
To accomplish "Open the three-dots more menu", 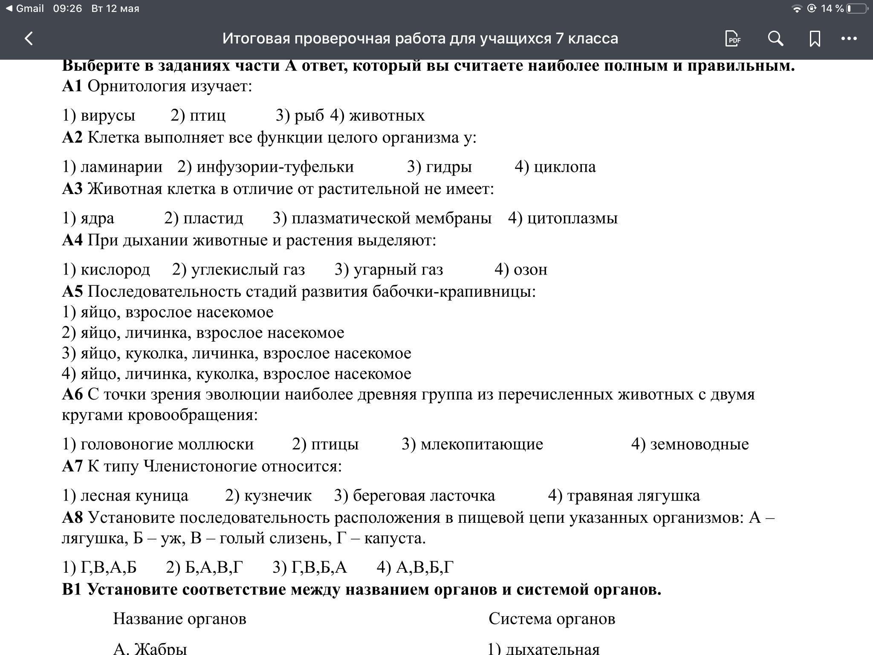I will click(x=849, y=39).
